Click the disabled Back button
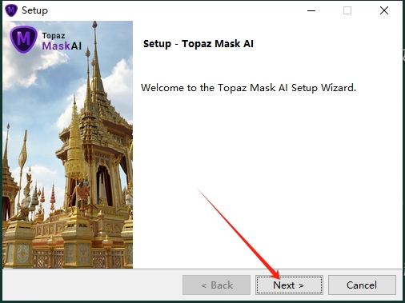 click(216, 285)
